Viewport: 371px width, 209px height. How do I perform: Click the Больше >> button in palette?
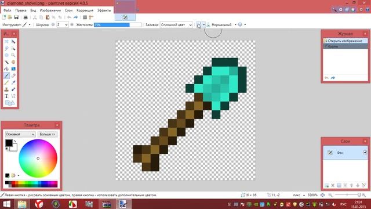[x=48, y=134]
